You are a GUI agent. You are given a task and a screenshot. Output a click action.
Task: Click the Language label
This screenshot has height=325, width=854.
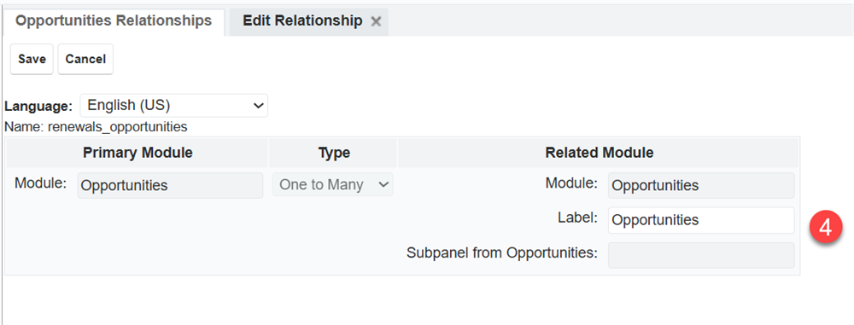click(38, 106)
